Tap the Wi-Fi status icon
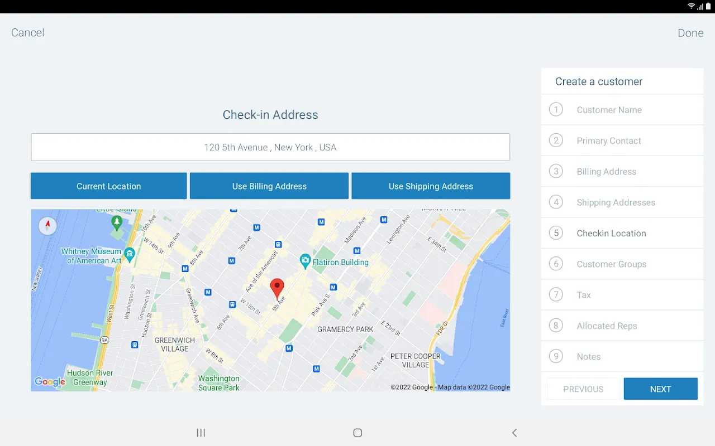 pos(691,6)
